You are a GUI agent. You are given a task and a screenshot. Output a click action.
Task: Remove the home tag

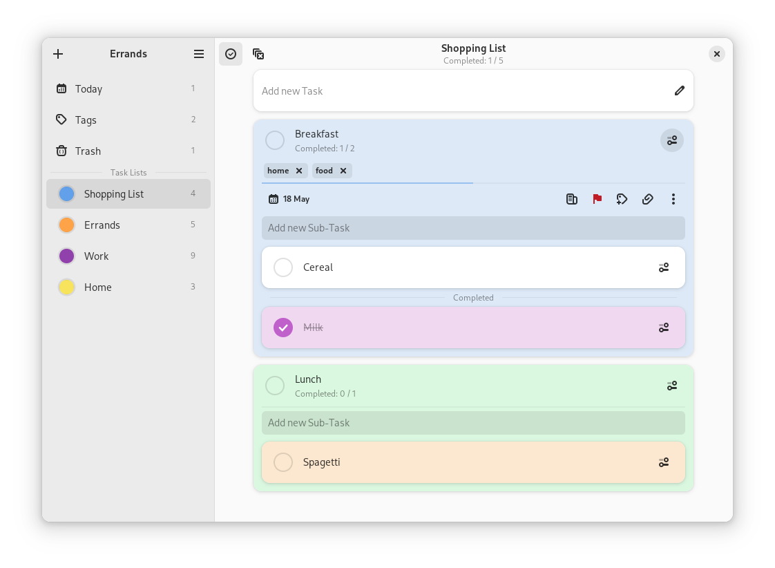299,171
